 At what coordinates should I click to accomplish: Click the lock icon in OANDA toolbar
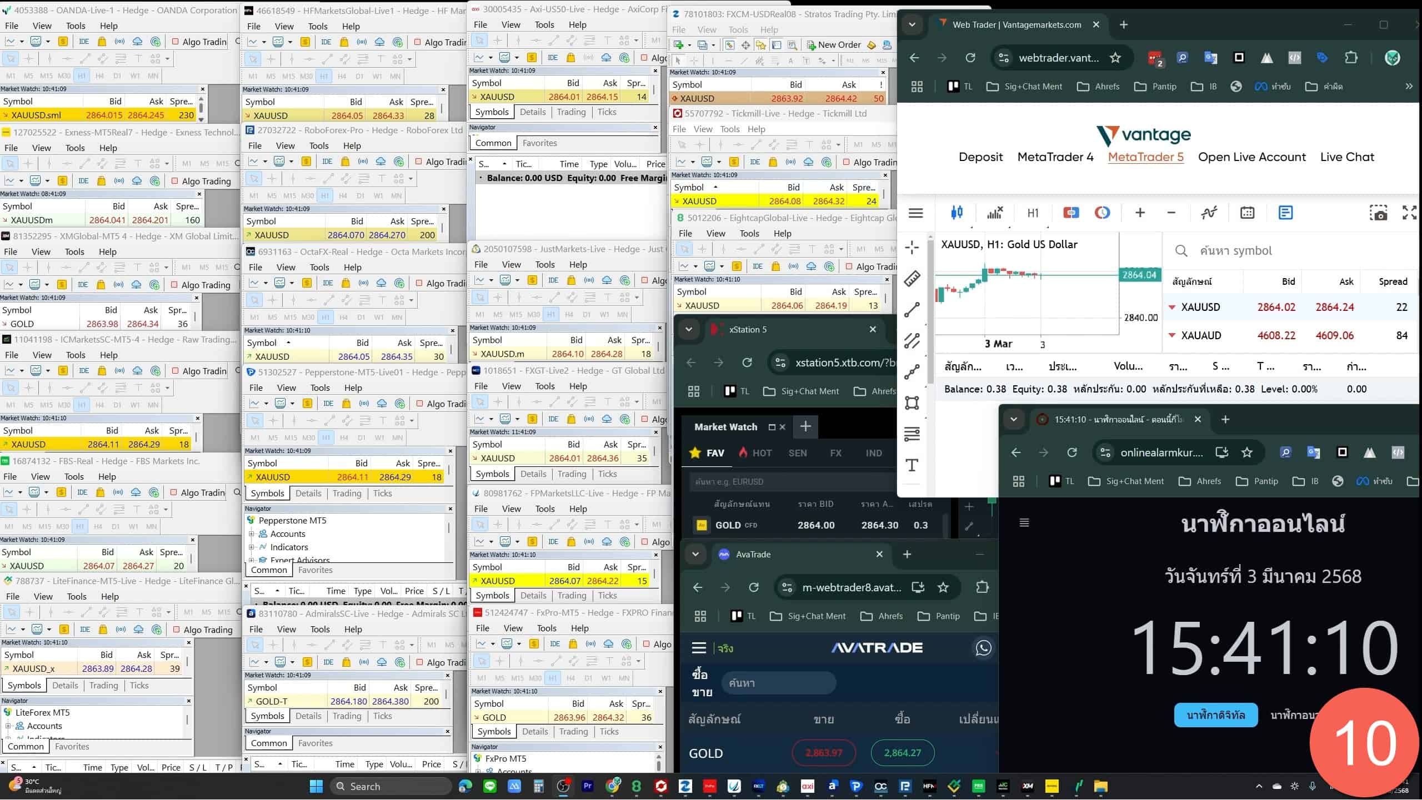pos(102,41)
